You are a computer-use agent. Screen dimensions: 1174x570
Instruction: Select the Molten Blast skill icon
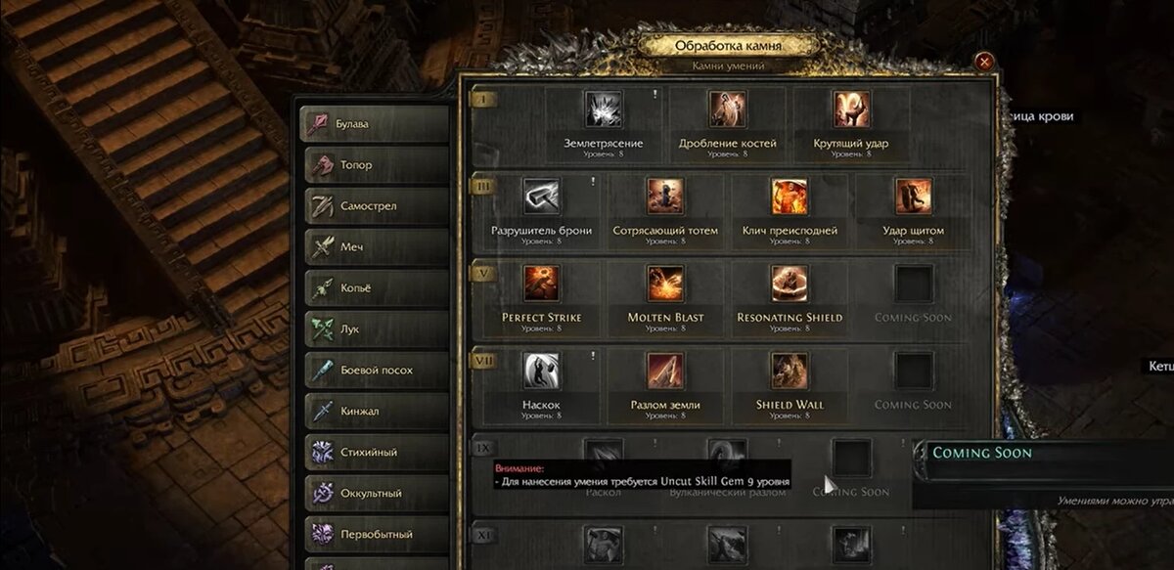point(665,284)
